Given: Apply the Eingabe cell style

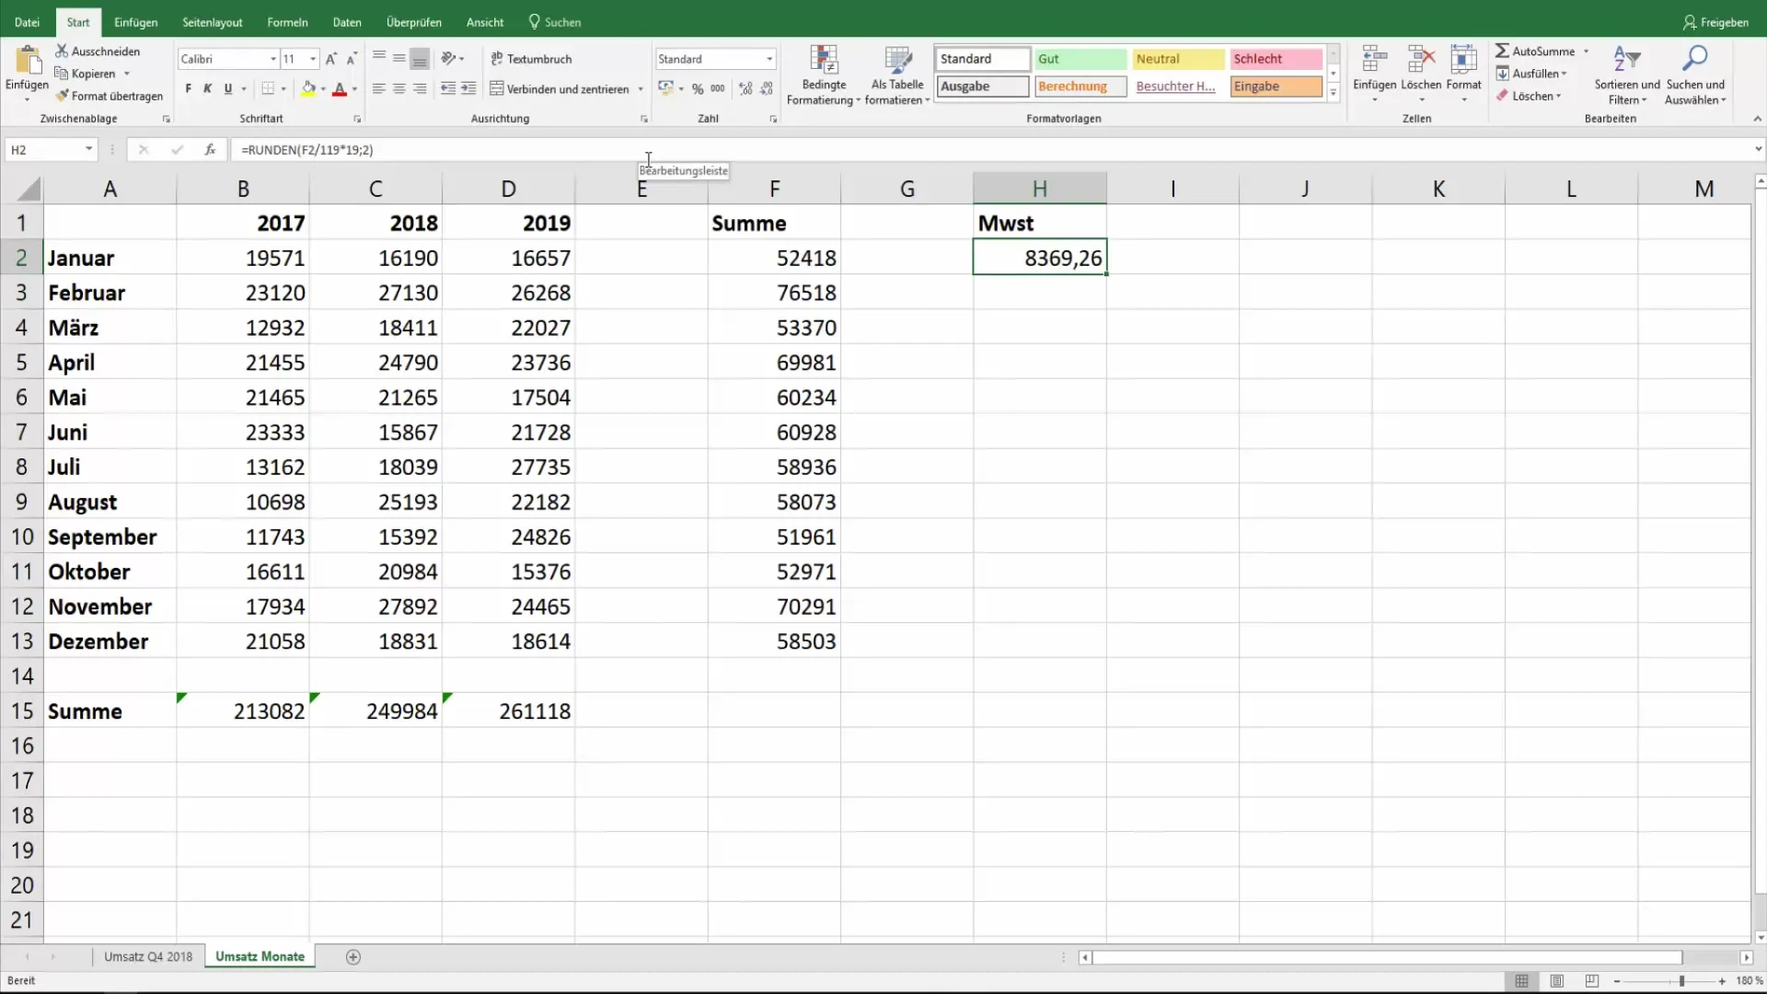Looking at the screenshot, I should pos(1276,87).
